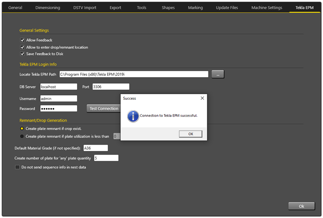
Task: Select plate utilization is less than option
Action: coord(22,136)
